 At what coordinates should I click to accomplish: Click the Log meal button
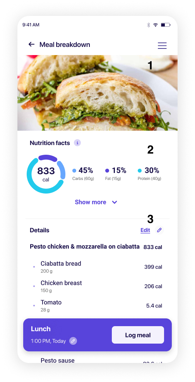coord(138,335)
